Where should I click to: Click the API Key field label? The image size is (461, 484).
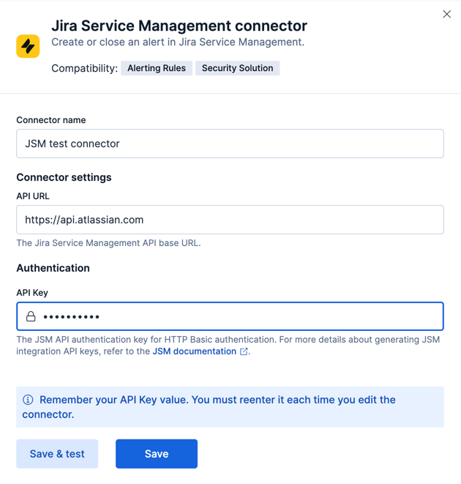point(32,293)
